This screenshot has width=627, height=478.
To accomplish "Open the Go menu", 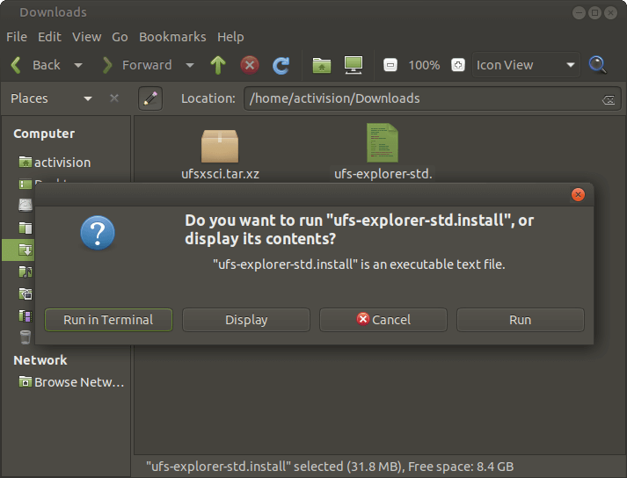I will tap(120, 37).
